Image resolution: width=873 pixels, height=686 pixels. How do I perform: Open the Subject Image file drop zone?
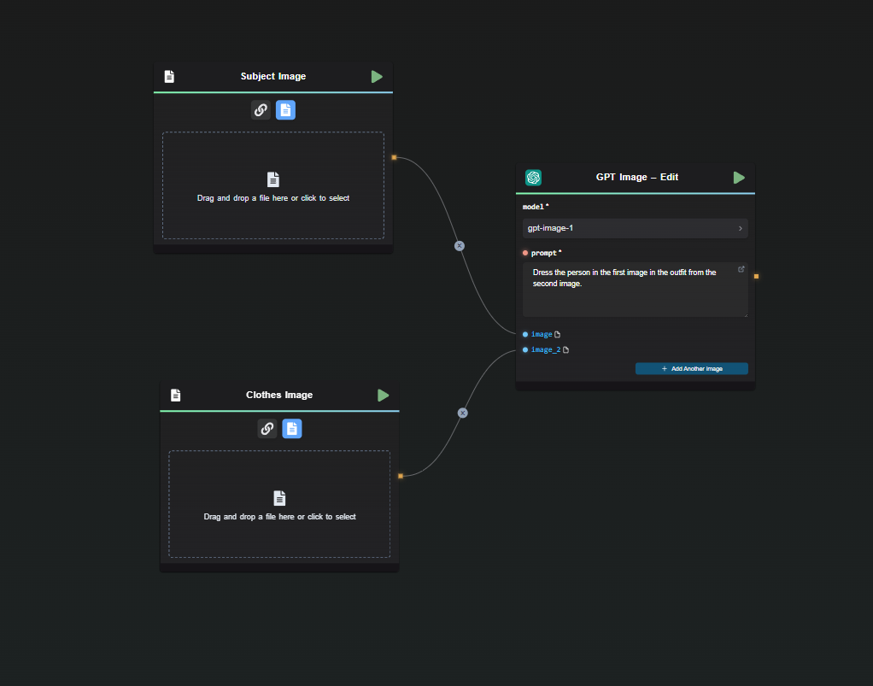(273, 185)
